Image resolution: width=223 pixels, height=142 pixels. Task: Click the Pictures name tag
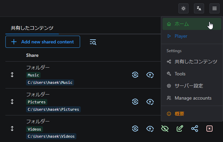[x=36, y=102]
